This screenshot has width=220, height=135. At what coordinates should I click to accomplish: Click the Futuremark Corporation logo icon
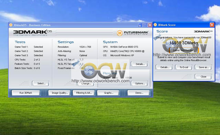pos(120,33)
